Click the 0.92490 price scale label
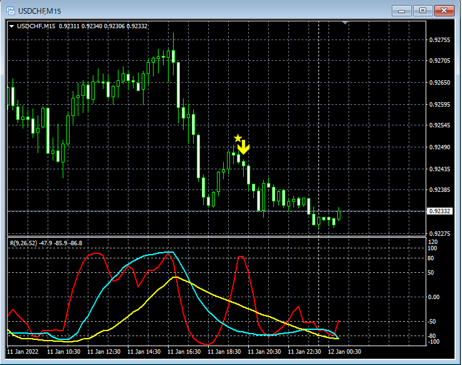This screenshot has height=365, width=462. (x=439, y=147)
